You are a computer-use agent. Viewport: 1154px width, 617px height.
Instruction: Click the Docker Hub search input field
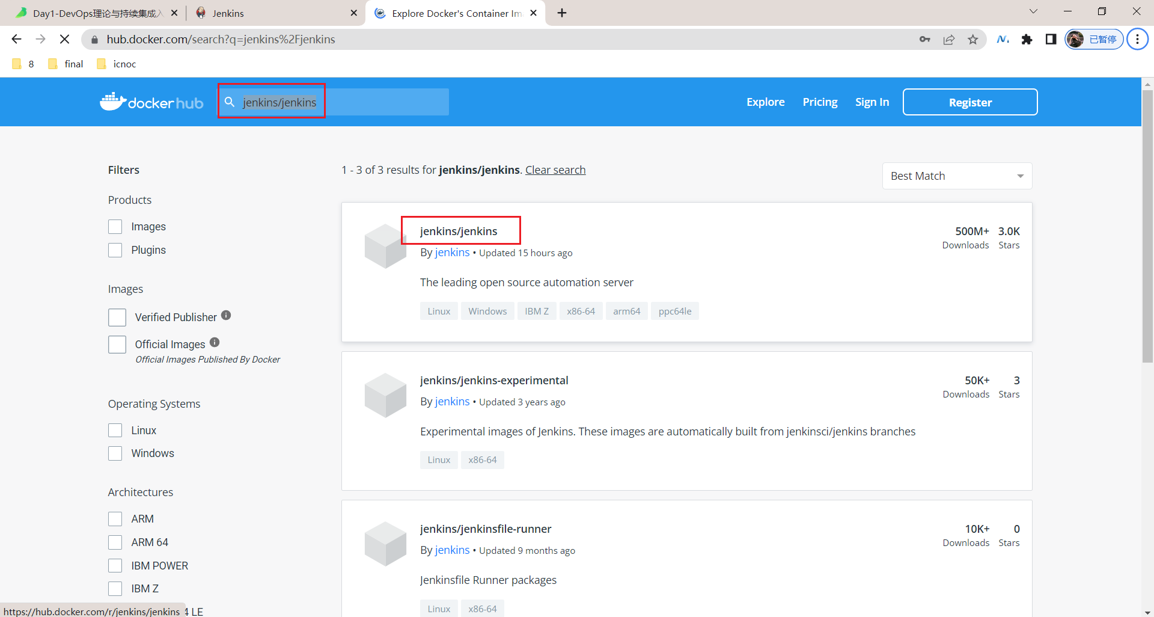point(334,102)
